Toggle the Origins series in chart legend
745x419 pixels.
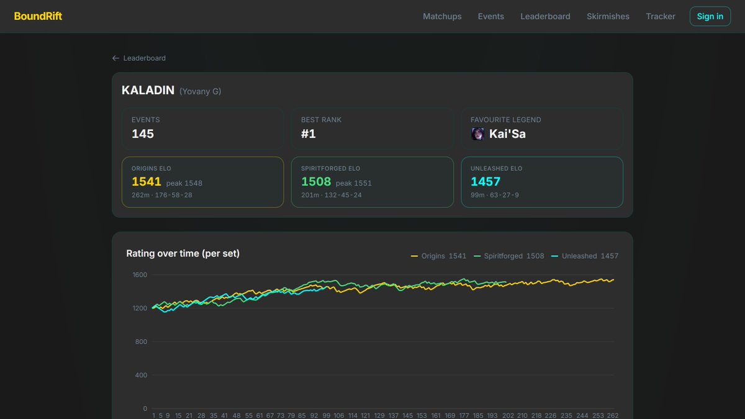click(438, 256)
